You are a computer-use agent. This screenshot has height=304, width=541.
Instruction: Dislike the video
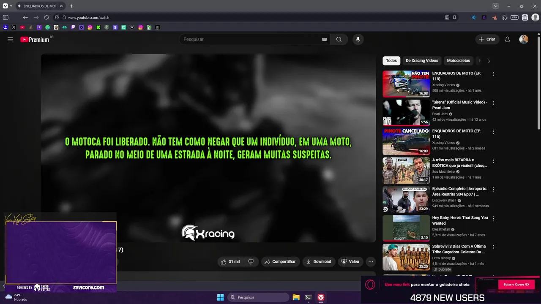(x=251, y=262)
